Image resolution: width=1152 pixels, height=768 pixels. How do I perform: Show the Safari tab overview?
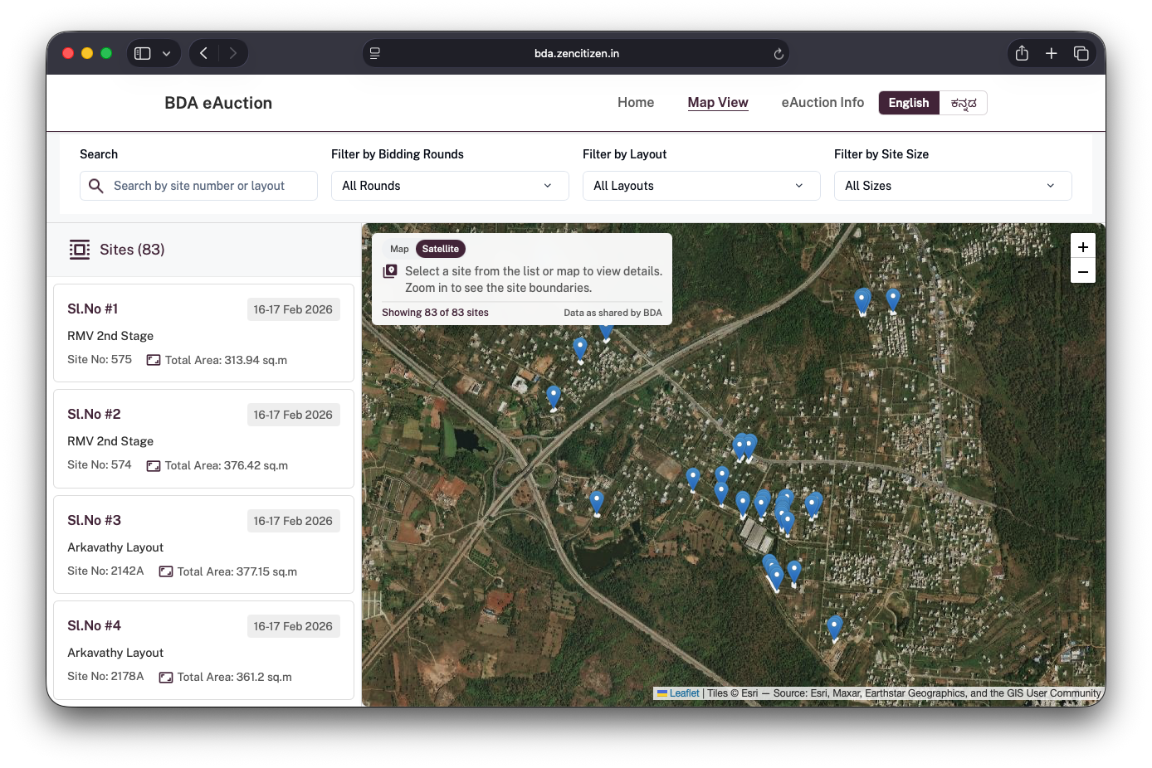[1081, 53]
